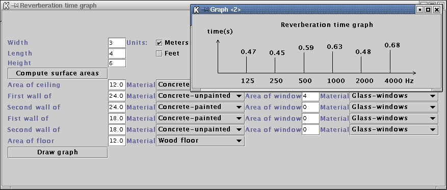
Task: Click the Compute surface areas button
Action: click(58, 73)
